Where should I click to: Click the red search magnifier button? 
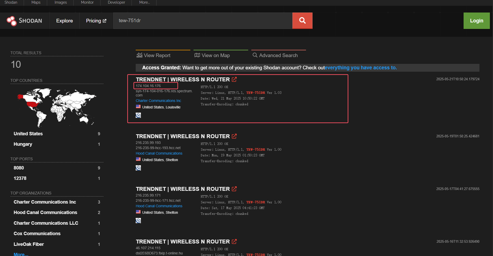302,21
